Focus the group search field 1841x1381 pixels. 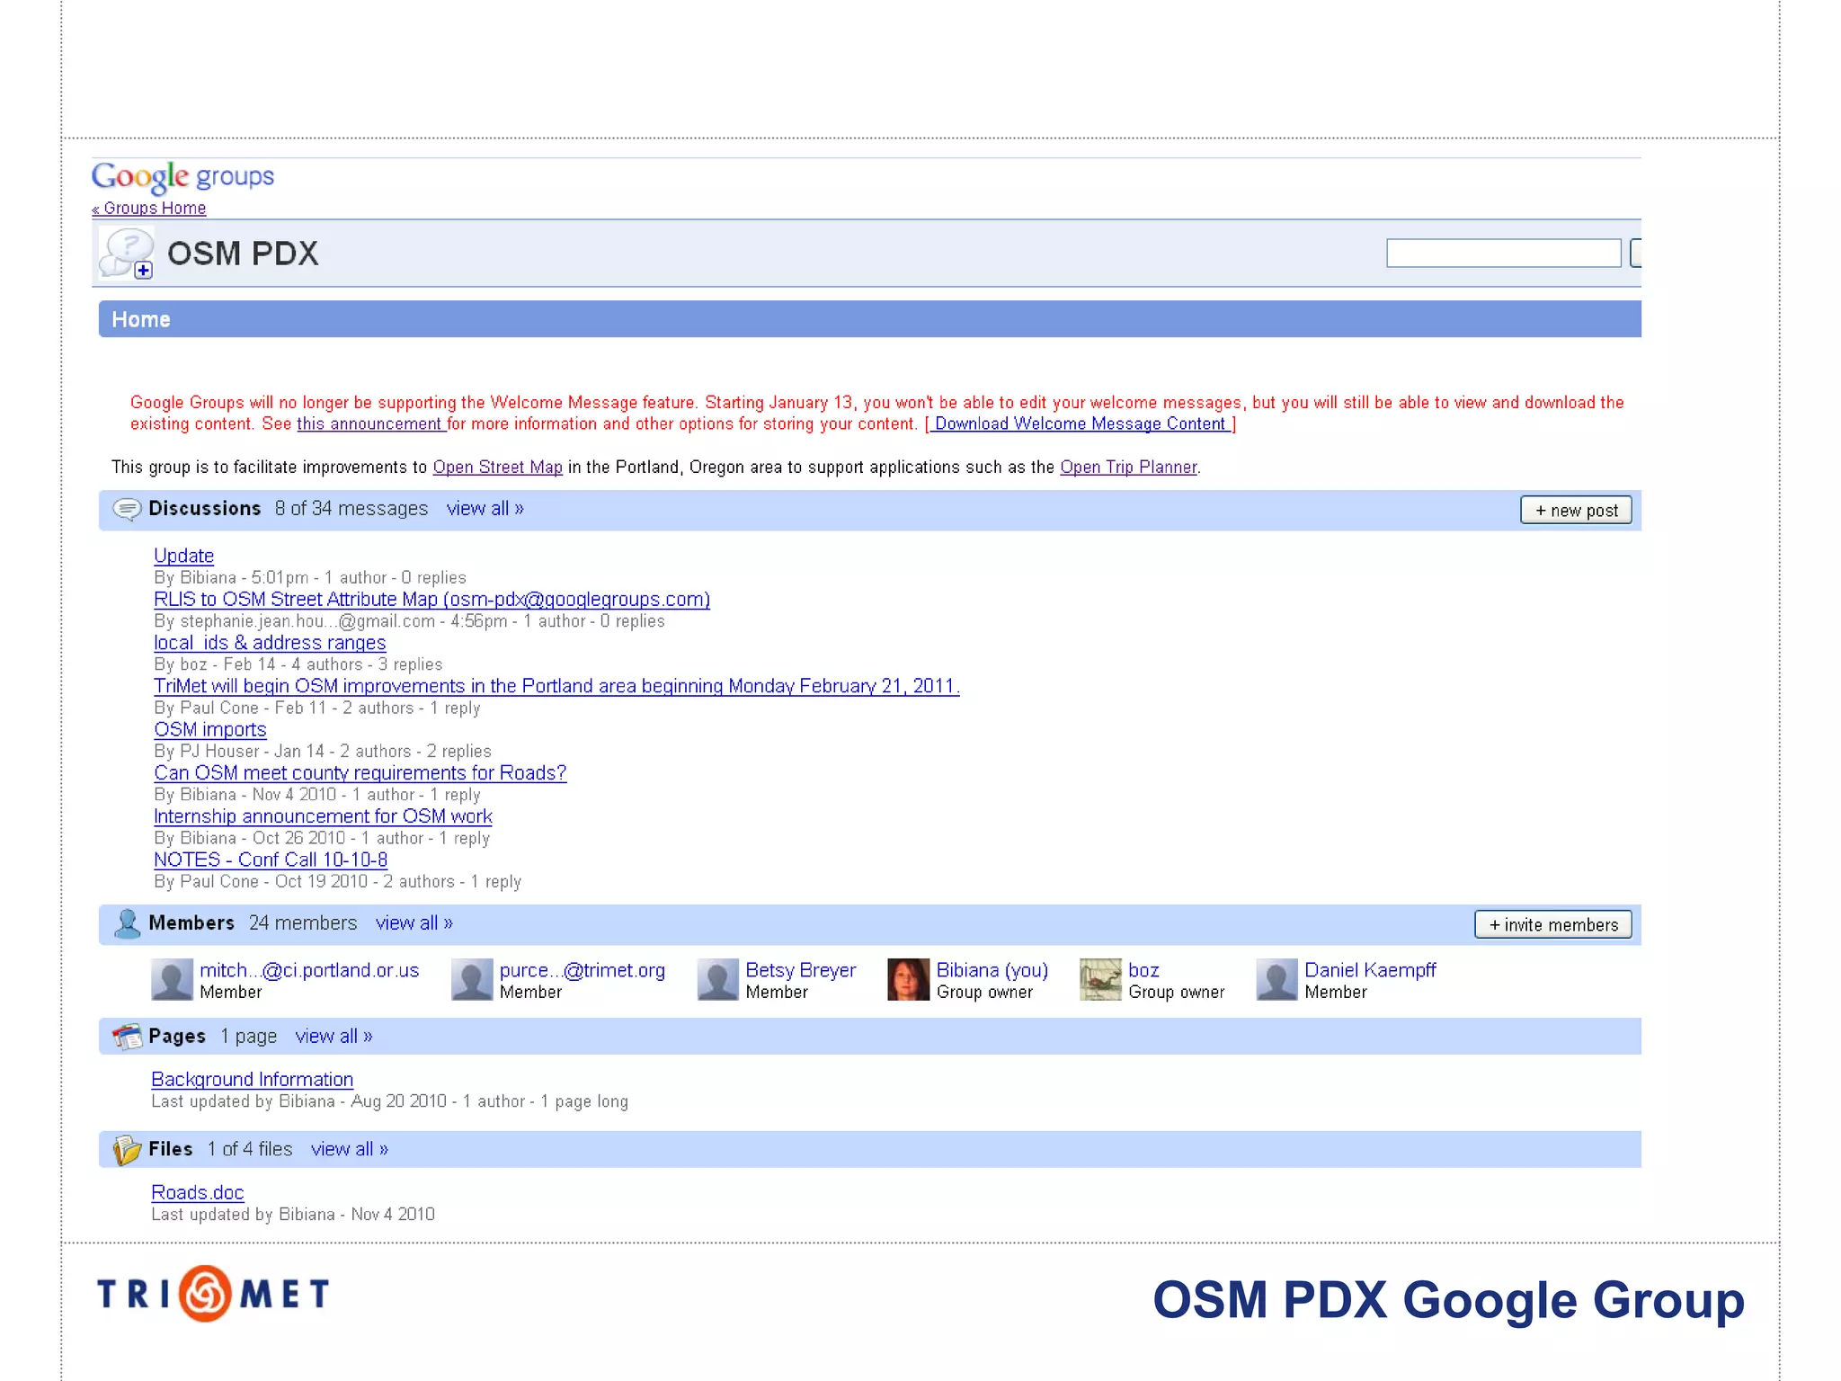click(1503, 254)
